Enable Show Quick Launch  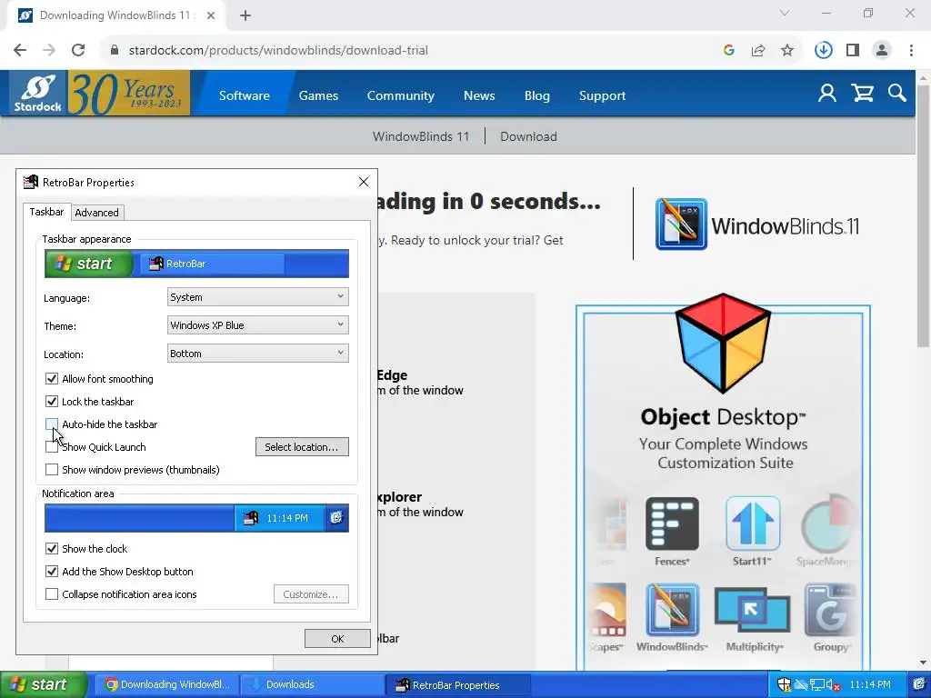coord(52,447)
